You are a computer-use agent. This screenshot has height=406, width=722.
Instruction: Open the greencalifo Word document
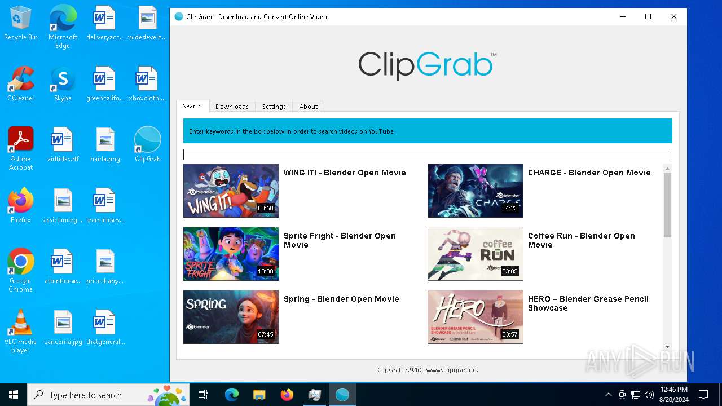point(104,85)
